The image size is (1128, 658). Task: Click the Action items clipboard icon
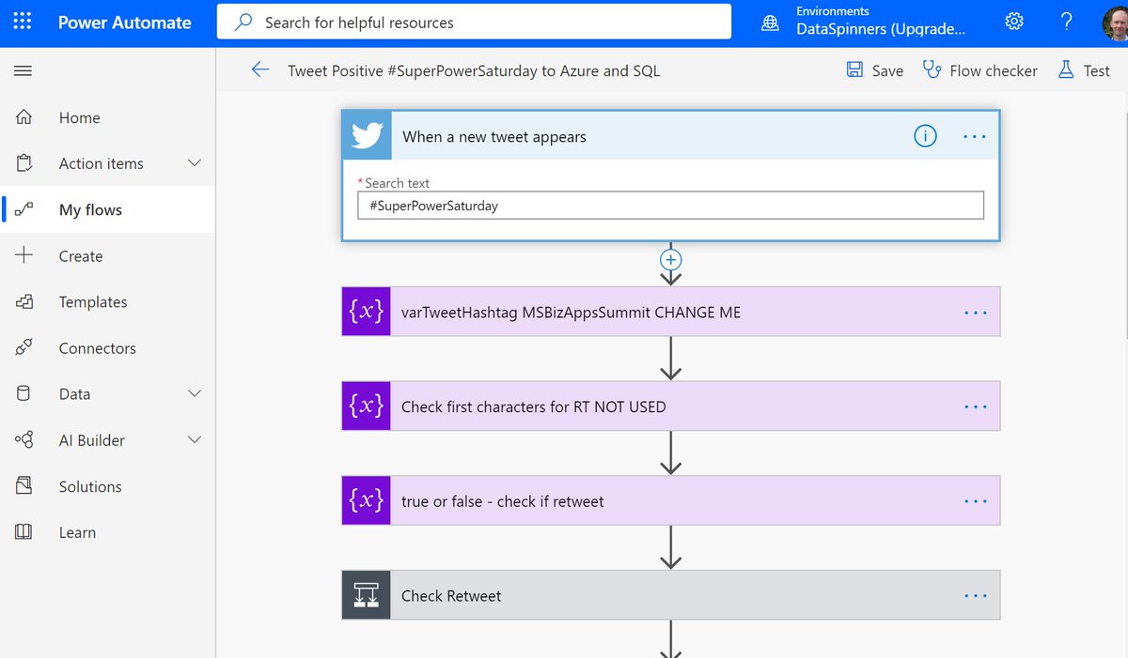[24, 163]
